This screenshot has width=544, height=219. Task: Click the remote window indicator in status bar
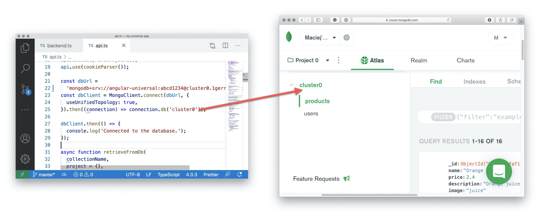point(22,175)
